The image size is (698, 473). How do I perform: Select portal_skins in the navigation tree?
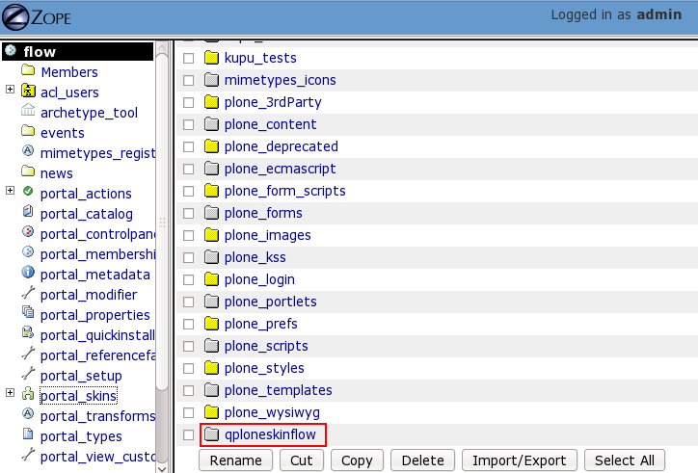pyautogui.click(x=79, y=396)
